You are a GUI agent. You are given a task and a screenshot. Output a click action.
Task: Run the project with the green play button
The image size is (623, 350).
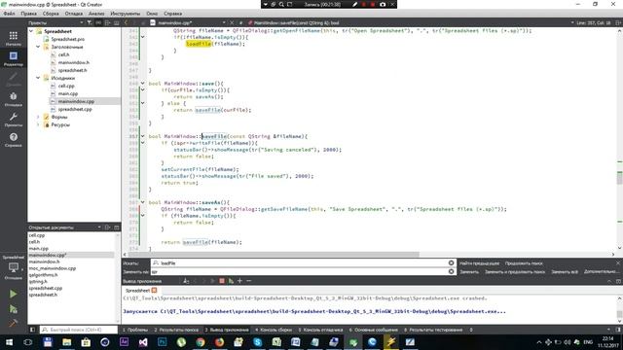pos(13,294)
